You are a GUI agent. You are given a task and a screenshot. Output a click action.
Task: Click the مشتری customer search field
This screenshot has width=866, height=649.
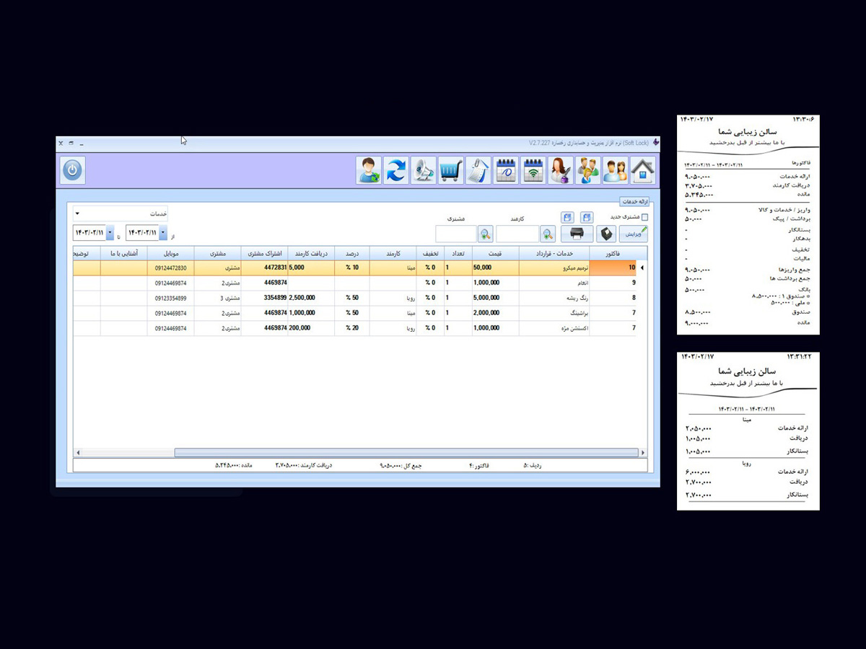pos(455,234)
